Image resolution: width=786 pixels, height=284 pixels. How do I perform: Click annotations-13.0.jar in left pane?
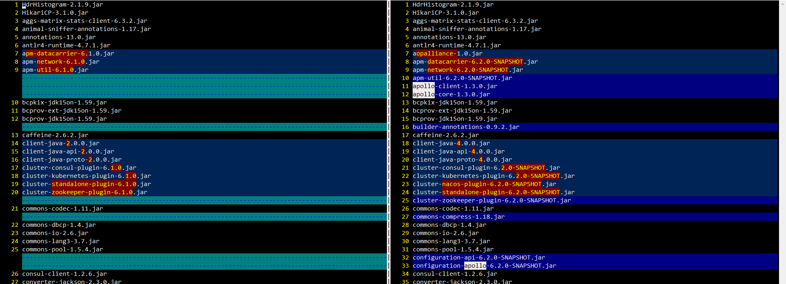point(59,37)
